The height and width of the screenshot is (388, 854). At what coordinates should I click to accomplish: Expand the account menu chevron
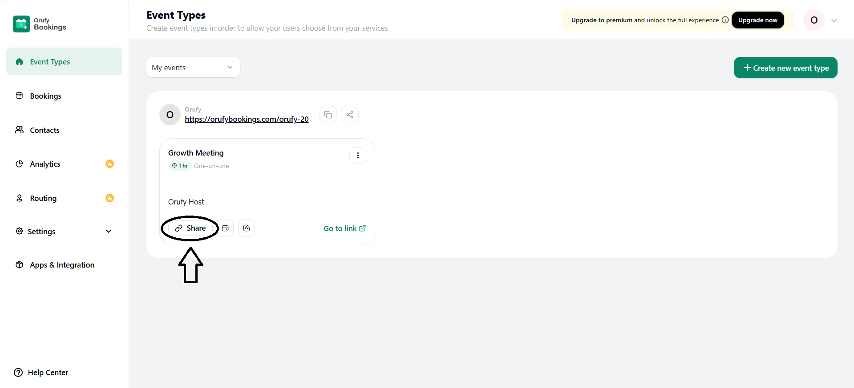[x=834, y=20]
